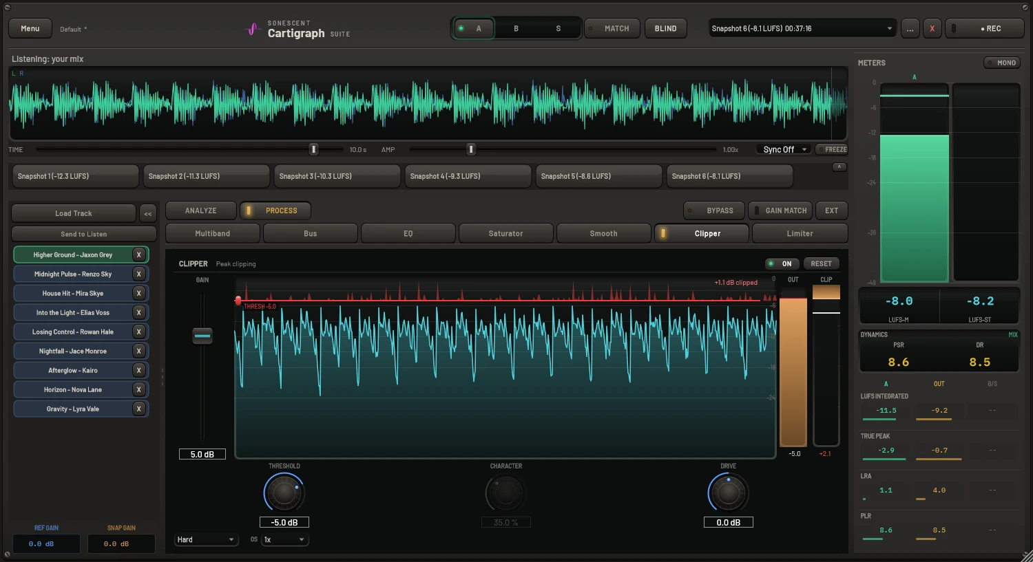Switch to the Multiband tab
Viewport: 1033px width, 562px height.
[213, 234]
